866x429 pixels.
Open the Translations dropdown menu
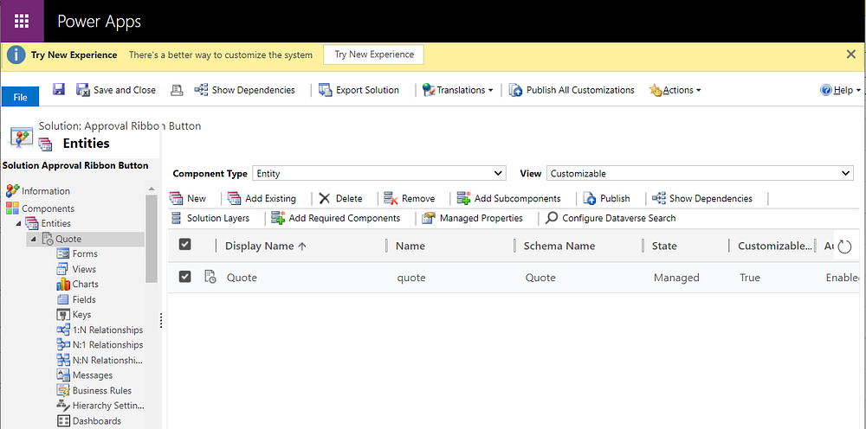458,90
